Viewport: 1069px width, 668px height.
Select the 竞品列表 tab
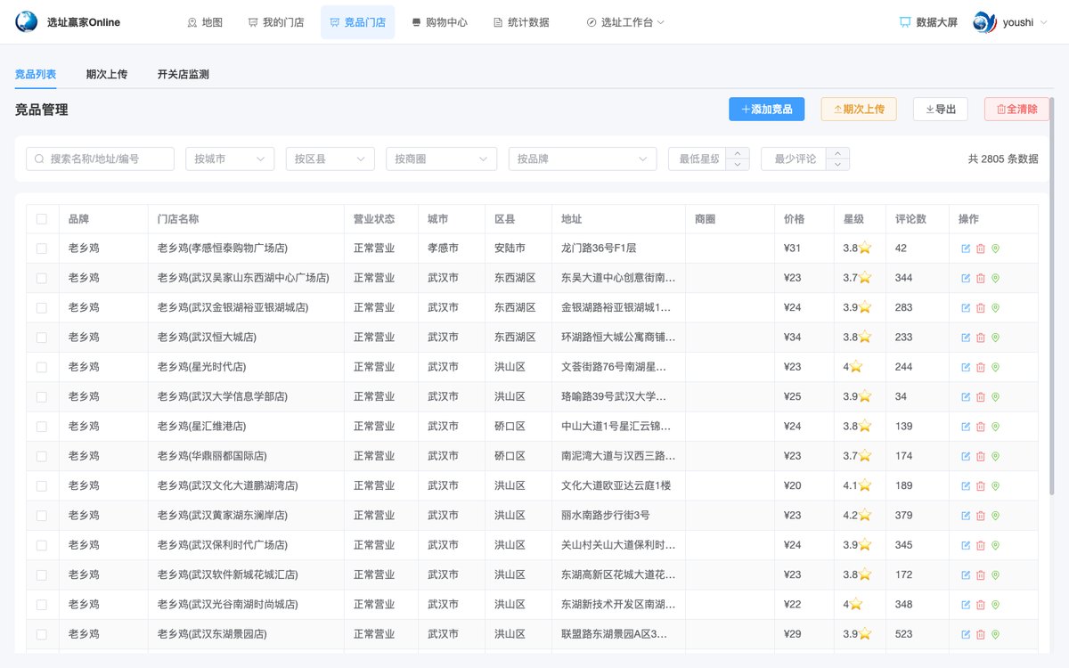click(36, 74)
